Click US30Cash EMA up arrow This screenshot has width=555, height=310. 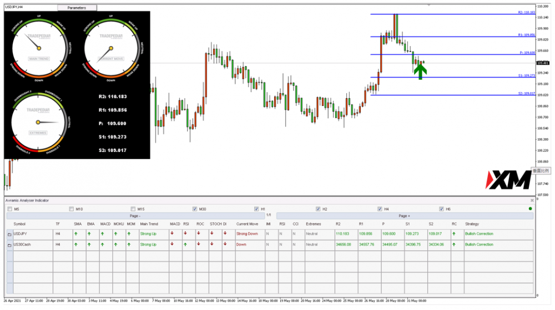[x=89, y=244]
